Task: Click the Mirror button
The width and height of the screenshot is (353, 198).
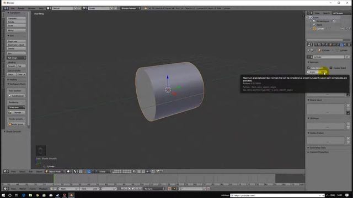Action: click(17, 30)
